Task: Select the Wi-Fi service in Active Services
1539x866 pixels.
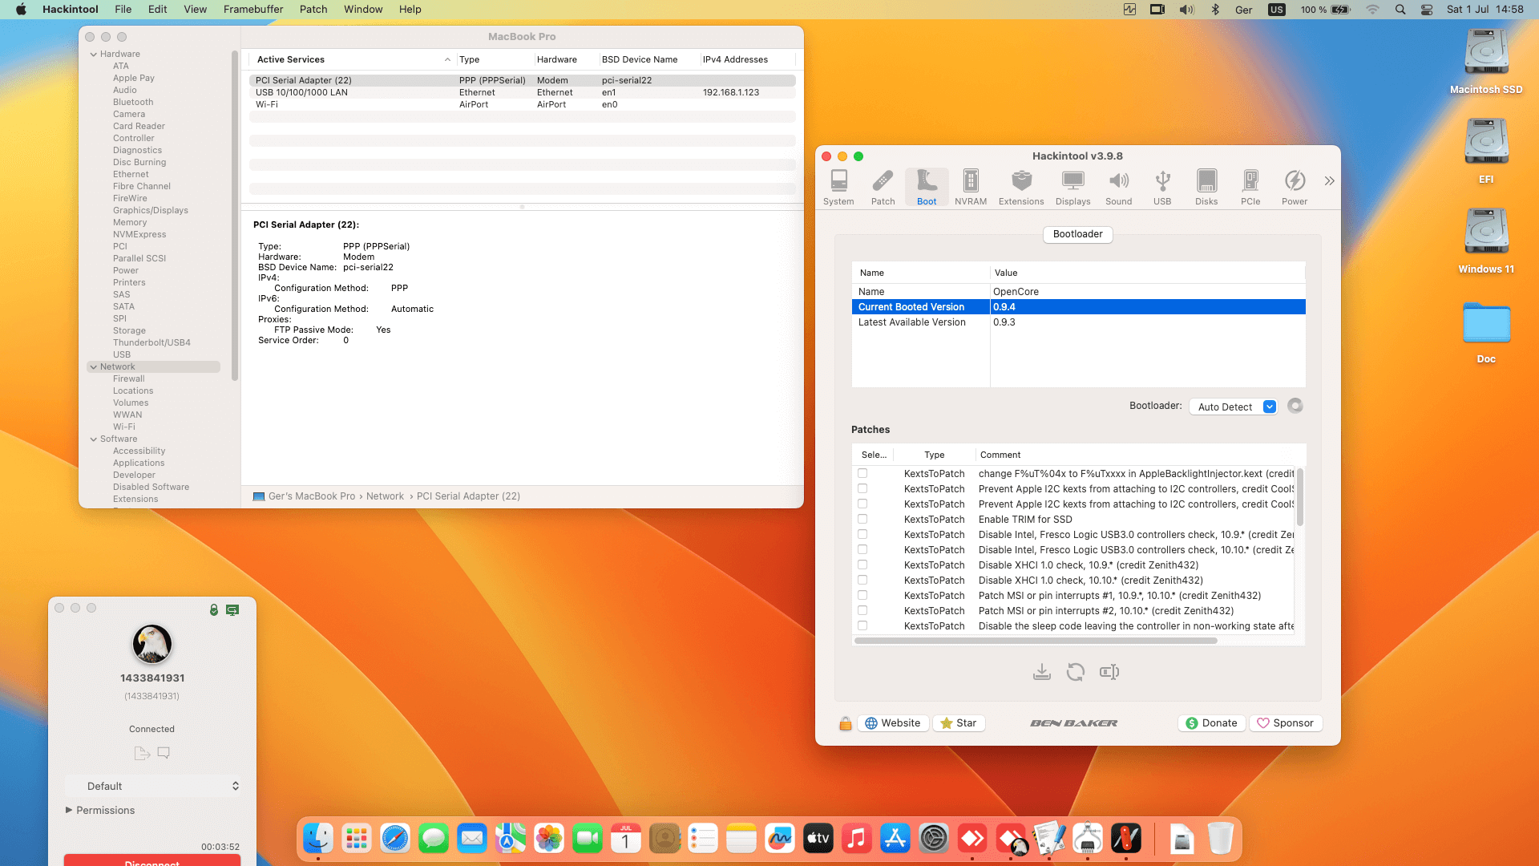Action: (x=321, y=104)
